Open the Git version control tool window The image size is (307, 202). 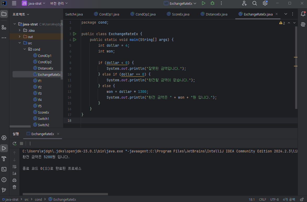(4, 190)
